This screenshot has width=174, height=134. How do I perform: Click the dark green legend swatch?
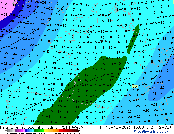coord(35,130)
